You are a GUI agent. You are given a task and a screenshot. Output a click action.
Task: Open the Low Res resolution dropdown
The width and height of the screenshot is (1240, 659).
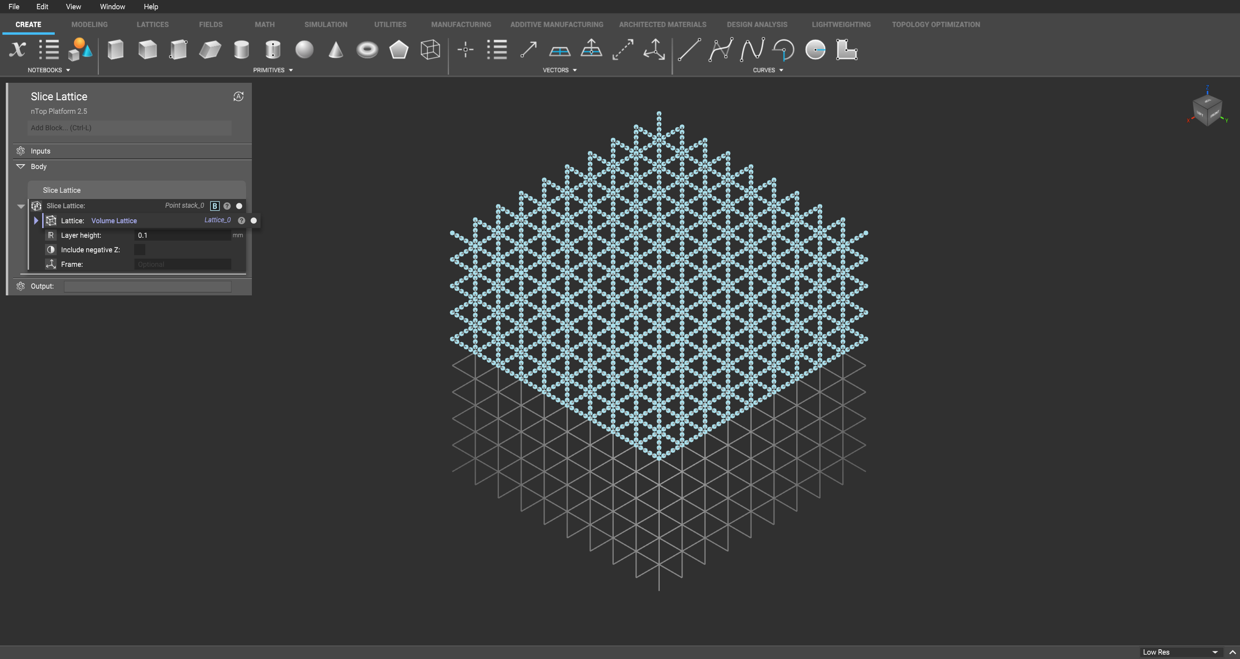[x=1180, y=652]
